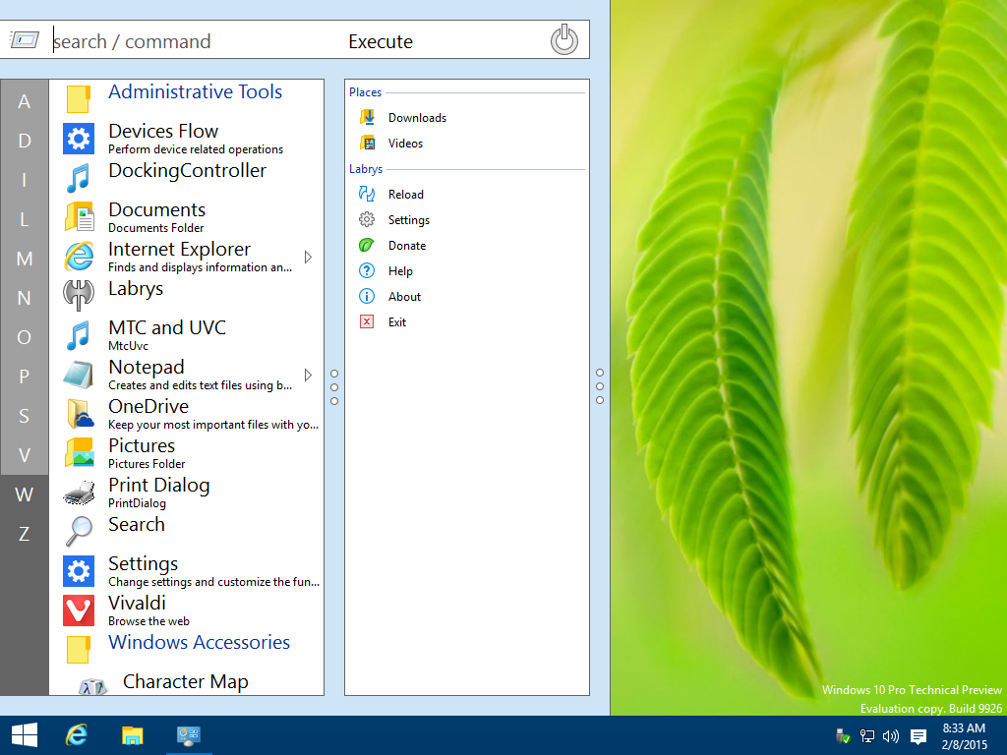Viewport: 1007px width, 755px height.
Task: Click the Search magnifying glass icon
Action: point(79,532)
